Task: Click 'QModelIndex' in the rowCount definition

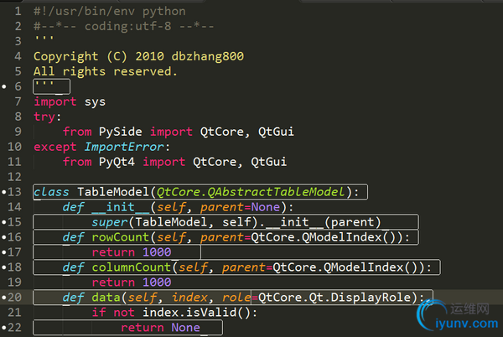Action: click(342, 237)
